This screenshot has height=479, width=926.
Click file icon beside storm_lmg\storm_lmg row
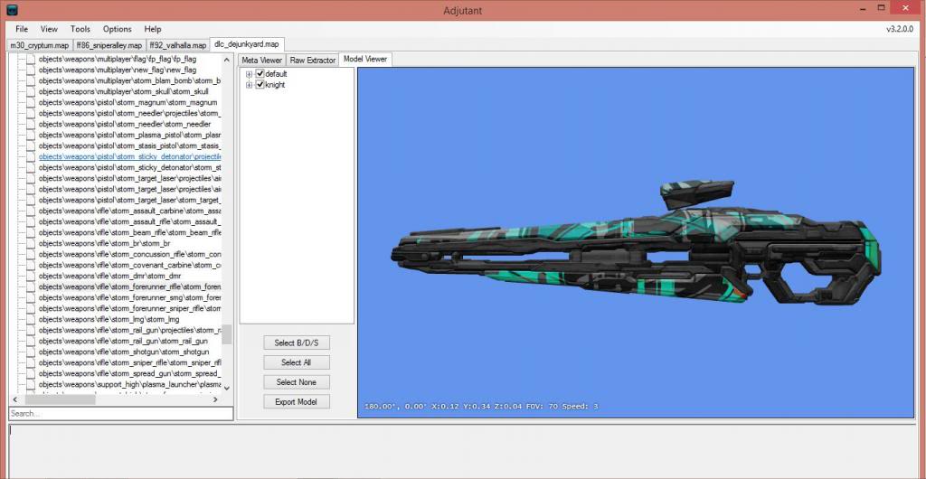coord(31,319)
